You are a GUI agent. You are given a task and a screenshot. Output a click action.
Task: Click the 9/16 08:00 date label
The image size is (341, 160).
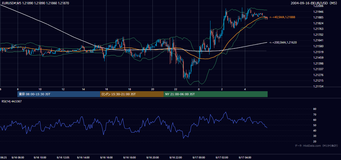(18, 158)
